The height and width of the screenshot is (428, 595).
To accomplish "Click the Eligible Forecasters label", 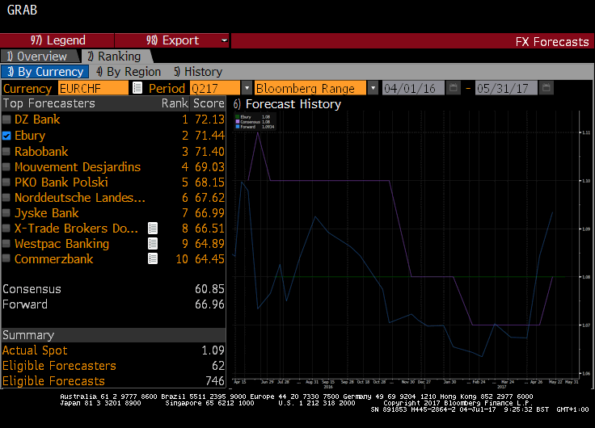I will point(59,366).
